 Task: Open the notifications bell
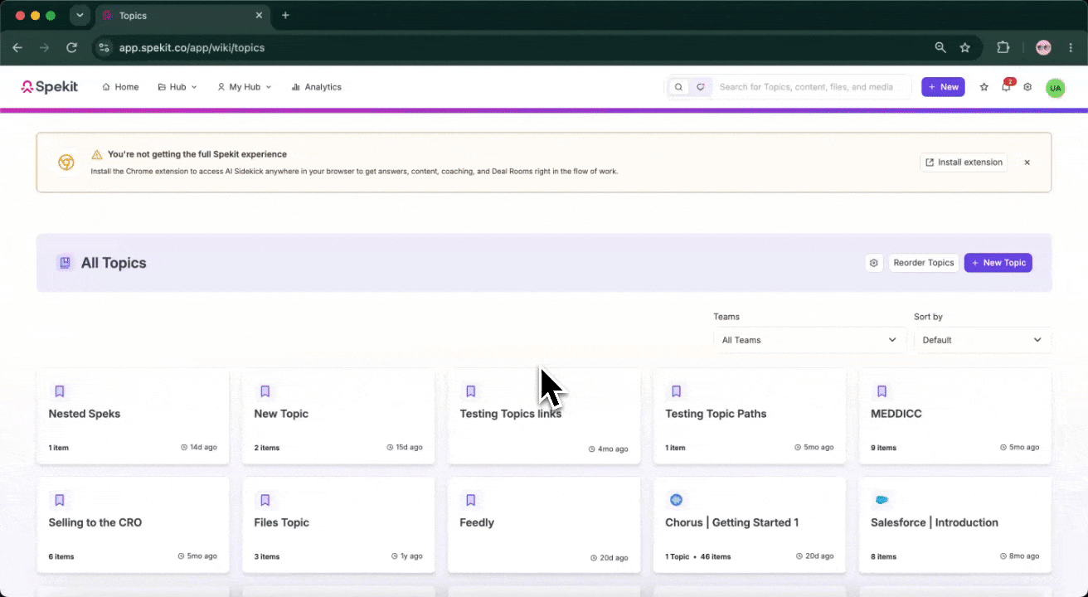pos(1007,86)
